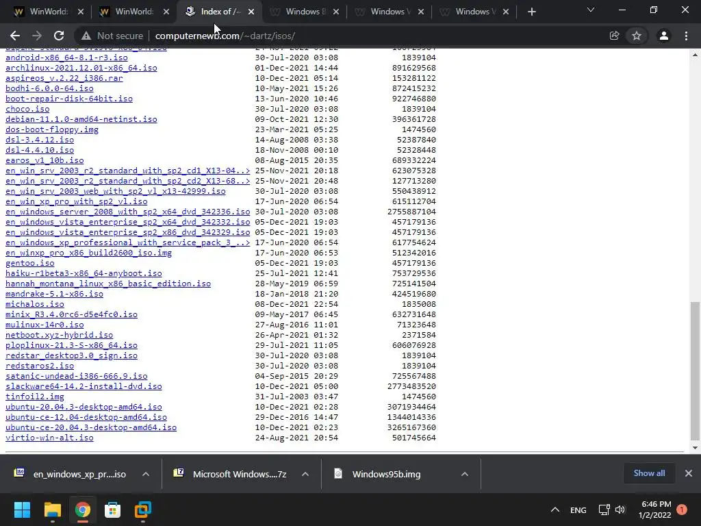Viewport: 701px width, 526px height.
Task: Open en_windows_xp_pr...iso download item
Action: (71, 474)
